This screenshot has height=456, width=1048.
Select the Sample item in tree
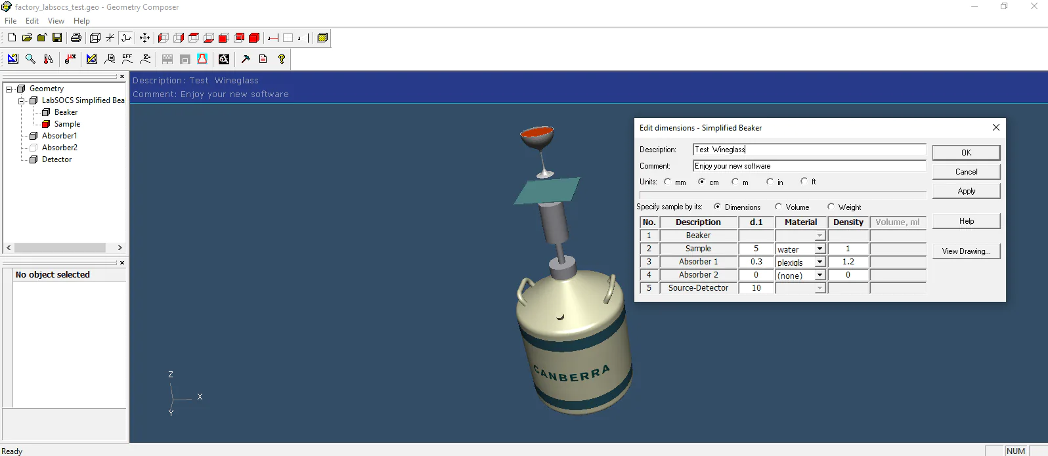pos(67,124)
